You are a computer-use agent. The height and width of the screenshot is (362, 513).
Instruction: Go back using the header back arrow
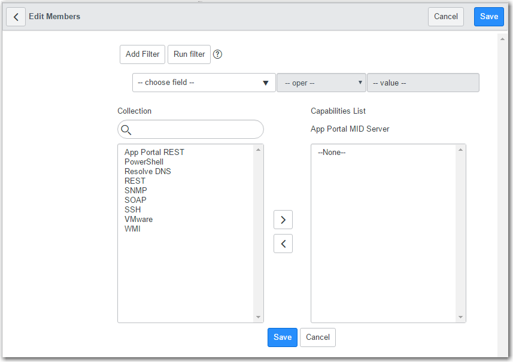tap(16, 17)
